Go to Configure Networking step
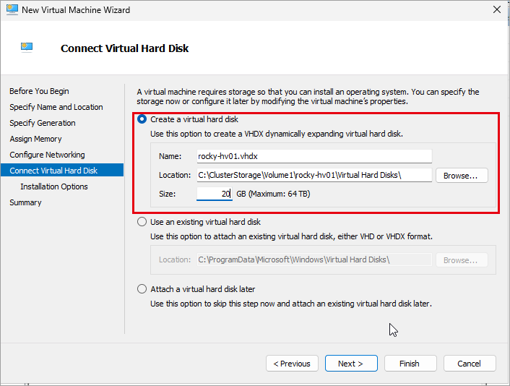The width and height of the screenshot is (510, 386). click(47, 155)
